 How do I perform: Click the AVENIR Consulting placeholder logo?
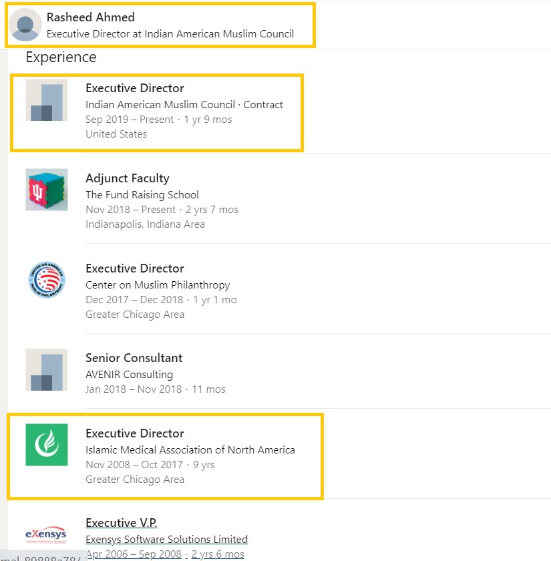click(x=47, y=369)
